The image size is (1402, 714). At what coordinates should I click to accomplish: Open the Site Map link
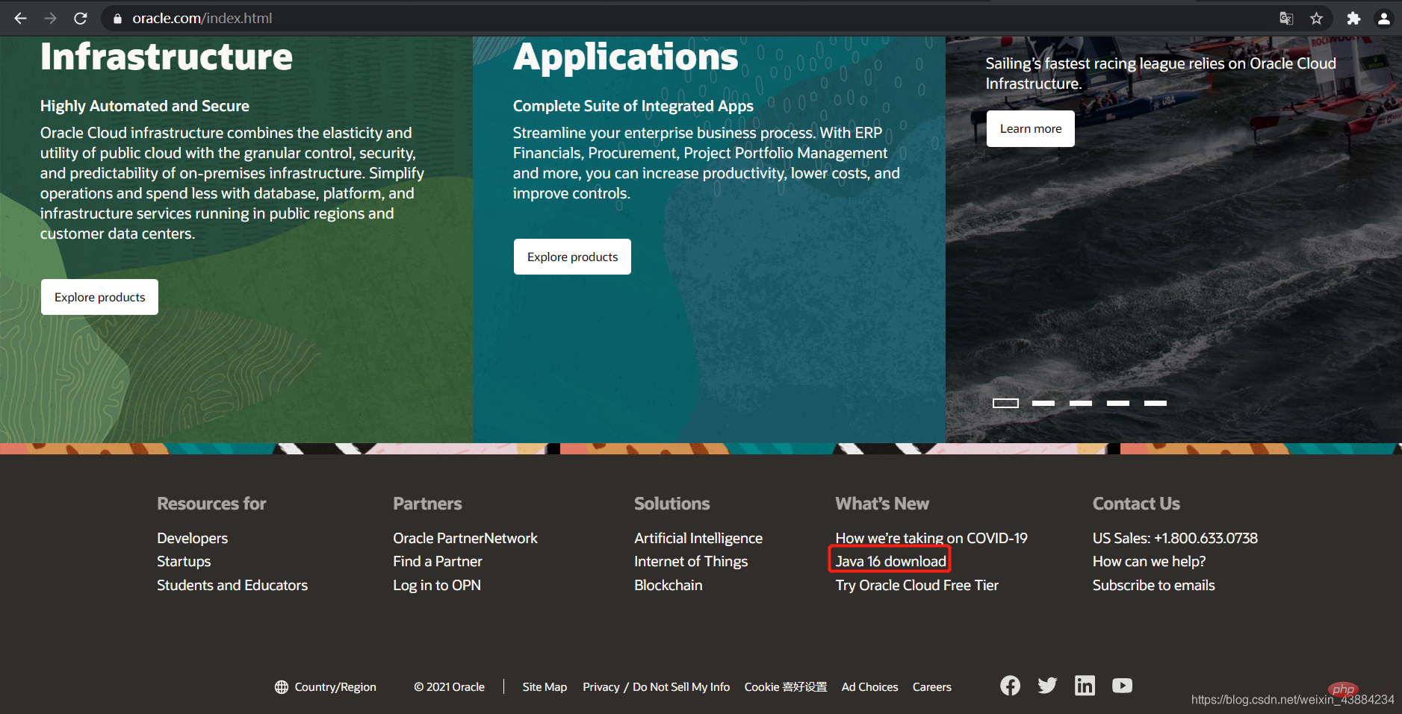coord(545,687)
